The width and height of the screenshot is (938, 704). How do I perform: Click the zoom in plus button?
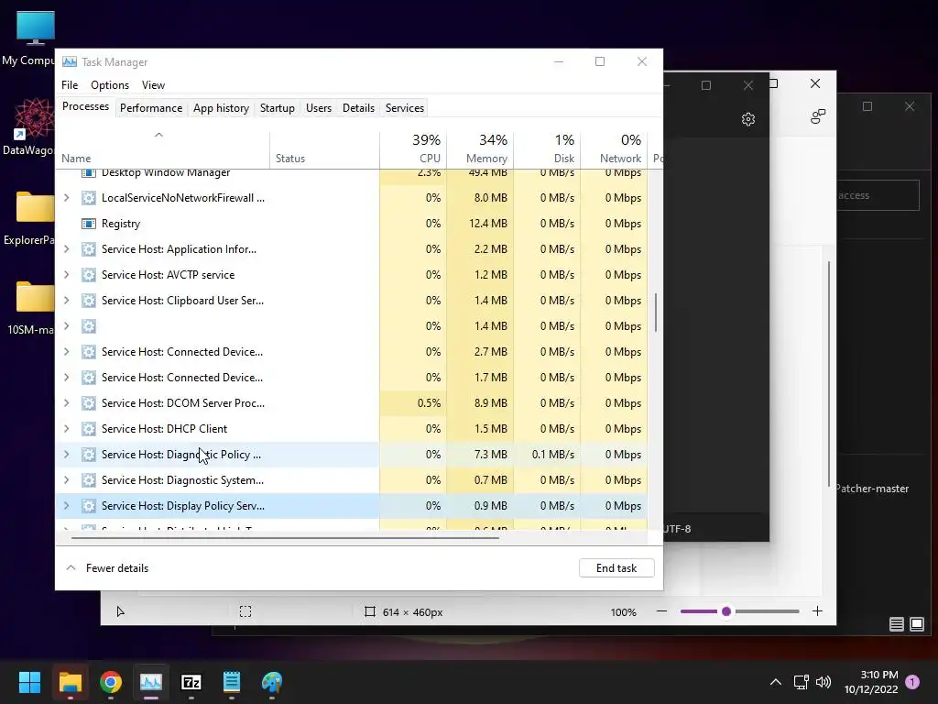coord(817,611)
